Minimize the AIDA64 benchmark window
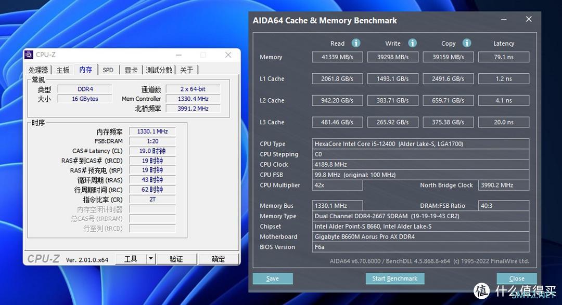562x305 pixels. click(x=504, y=19)
